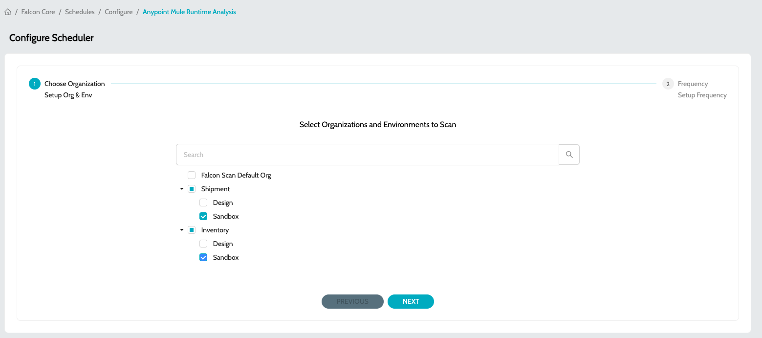The width and height of the screenshot is (762, 338).
Task: Toggle the Inventory organization checkbox
Action: pos(192,230)
